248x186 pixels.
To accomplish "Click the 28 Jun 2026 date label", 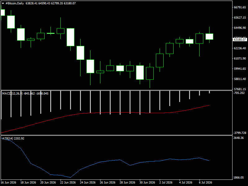I will click(127, 183).
